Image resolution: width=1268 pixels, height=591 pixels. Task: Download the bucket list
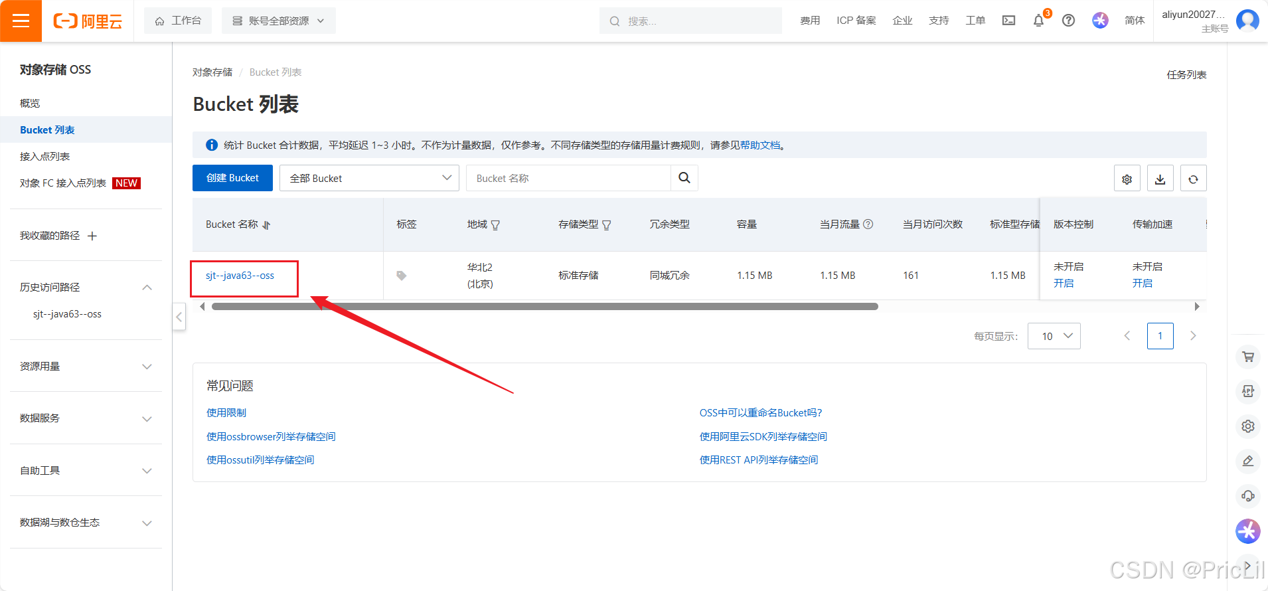click(x=1160, y=179)
